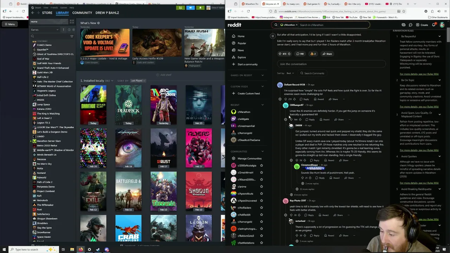This screenshot has width=450, height=253.
Task: Downvote the Reddit post with 873 votes
Action: (x=289, y=54)
